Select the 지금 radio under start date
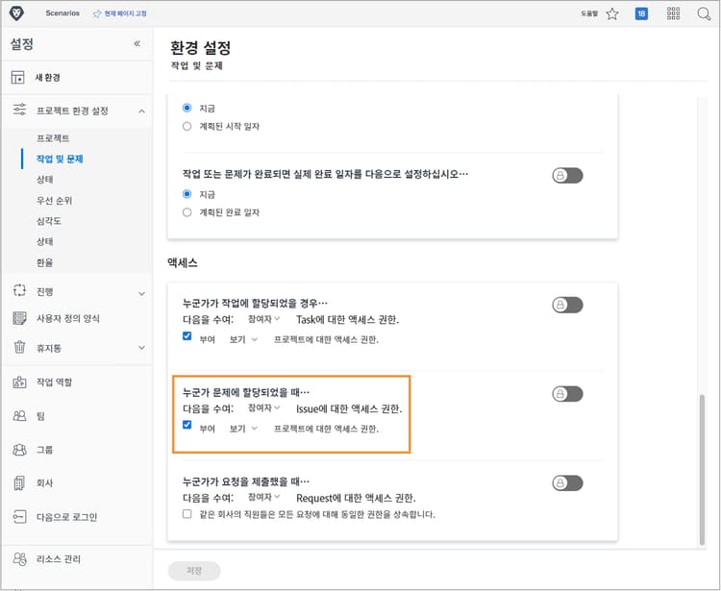721x591 pixels. 186,108
